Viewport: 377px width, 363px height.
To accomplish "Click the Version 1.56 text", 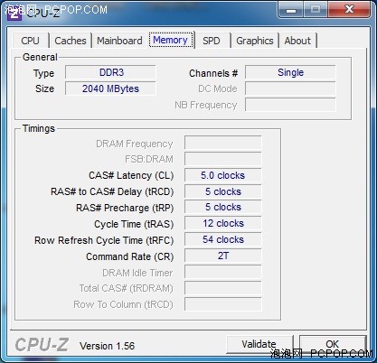I will click(107, 346).
